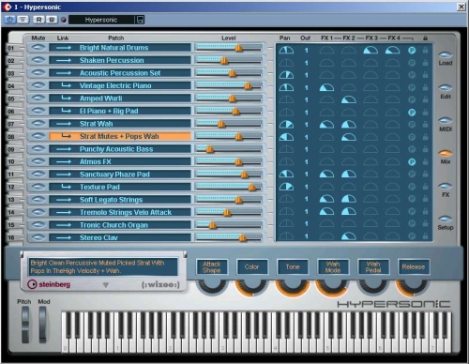Expand the triangle arrow beside steinberg logo
Image resolution: width=469 pixels, height=364 pixels.
coord(106,285)
